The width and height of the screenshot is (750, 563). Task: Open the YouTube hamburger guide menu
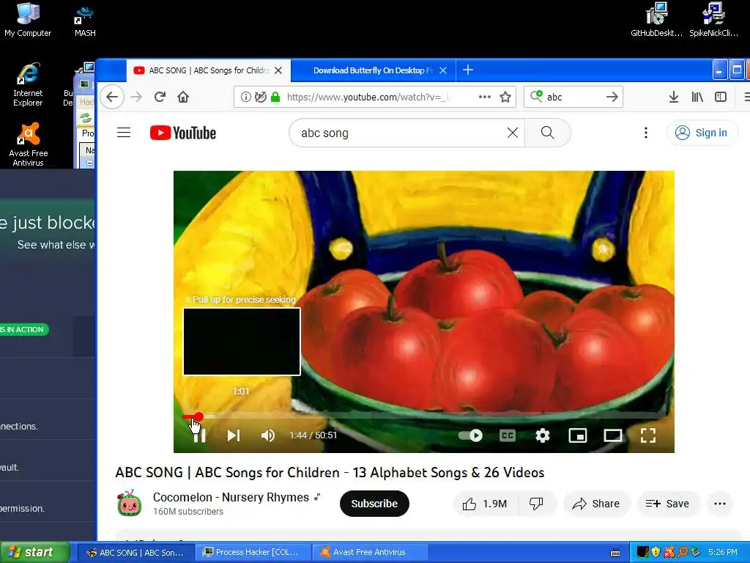pyautogui.click(x=124, y=133)
